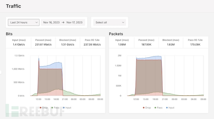Click the Packets Pass 95 %ile 179.08K stat
The image size is (214, 119).
pyautogui.click(x=195, y=42)
